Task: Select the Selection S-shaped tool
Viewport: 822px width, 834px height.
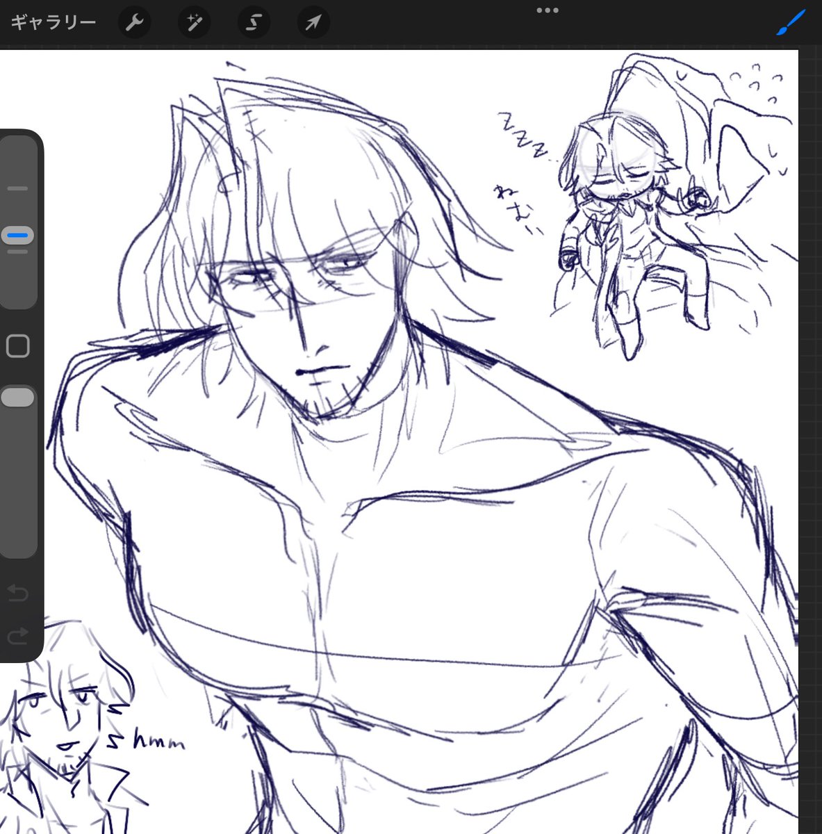Action: 254,23
